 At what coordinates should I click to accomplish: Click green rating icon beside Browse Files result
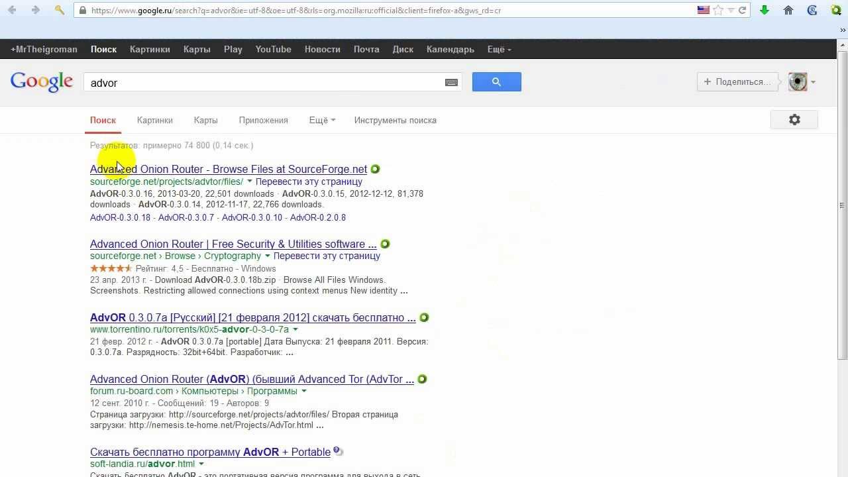coord(375,169)
